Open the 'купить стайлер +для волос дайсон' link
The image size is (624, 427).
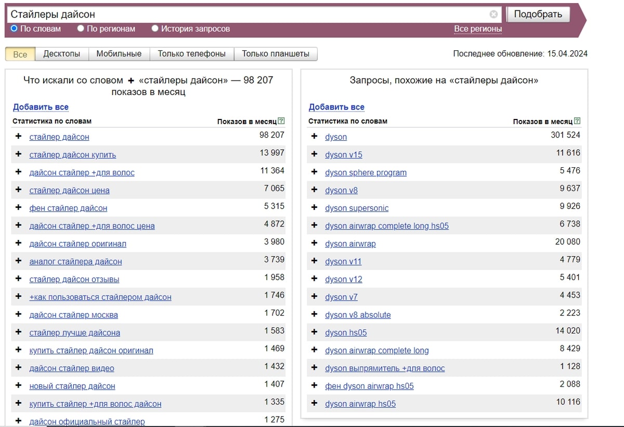pos(96,404)
